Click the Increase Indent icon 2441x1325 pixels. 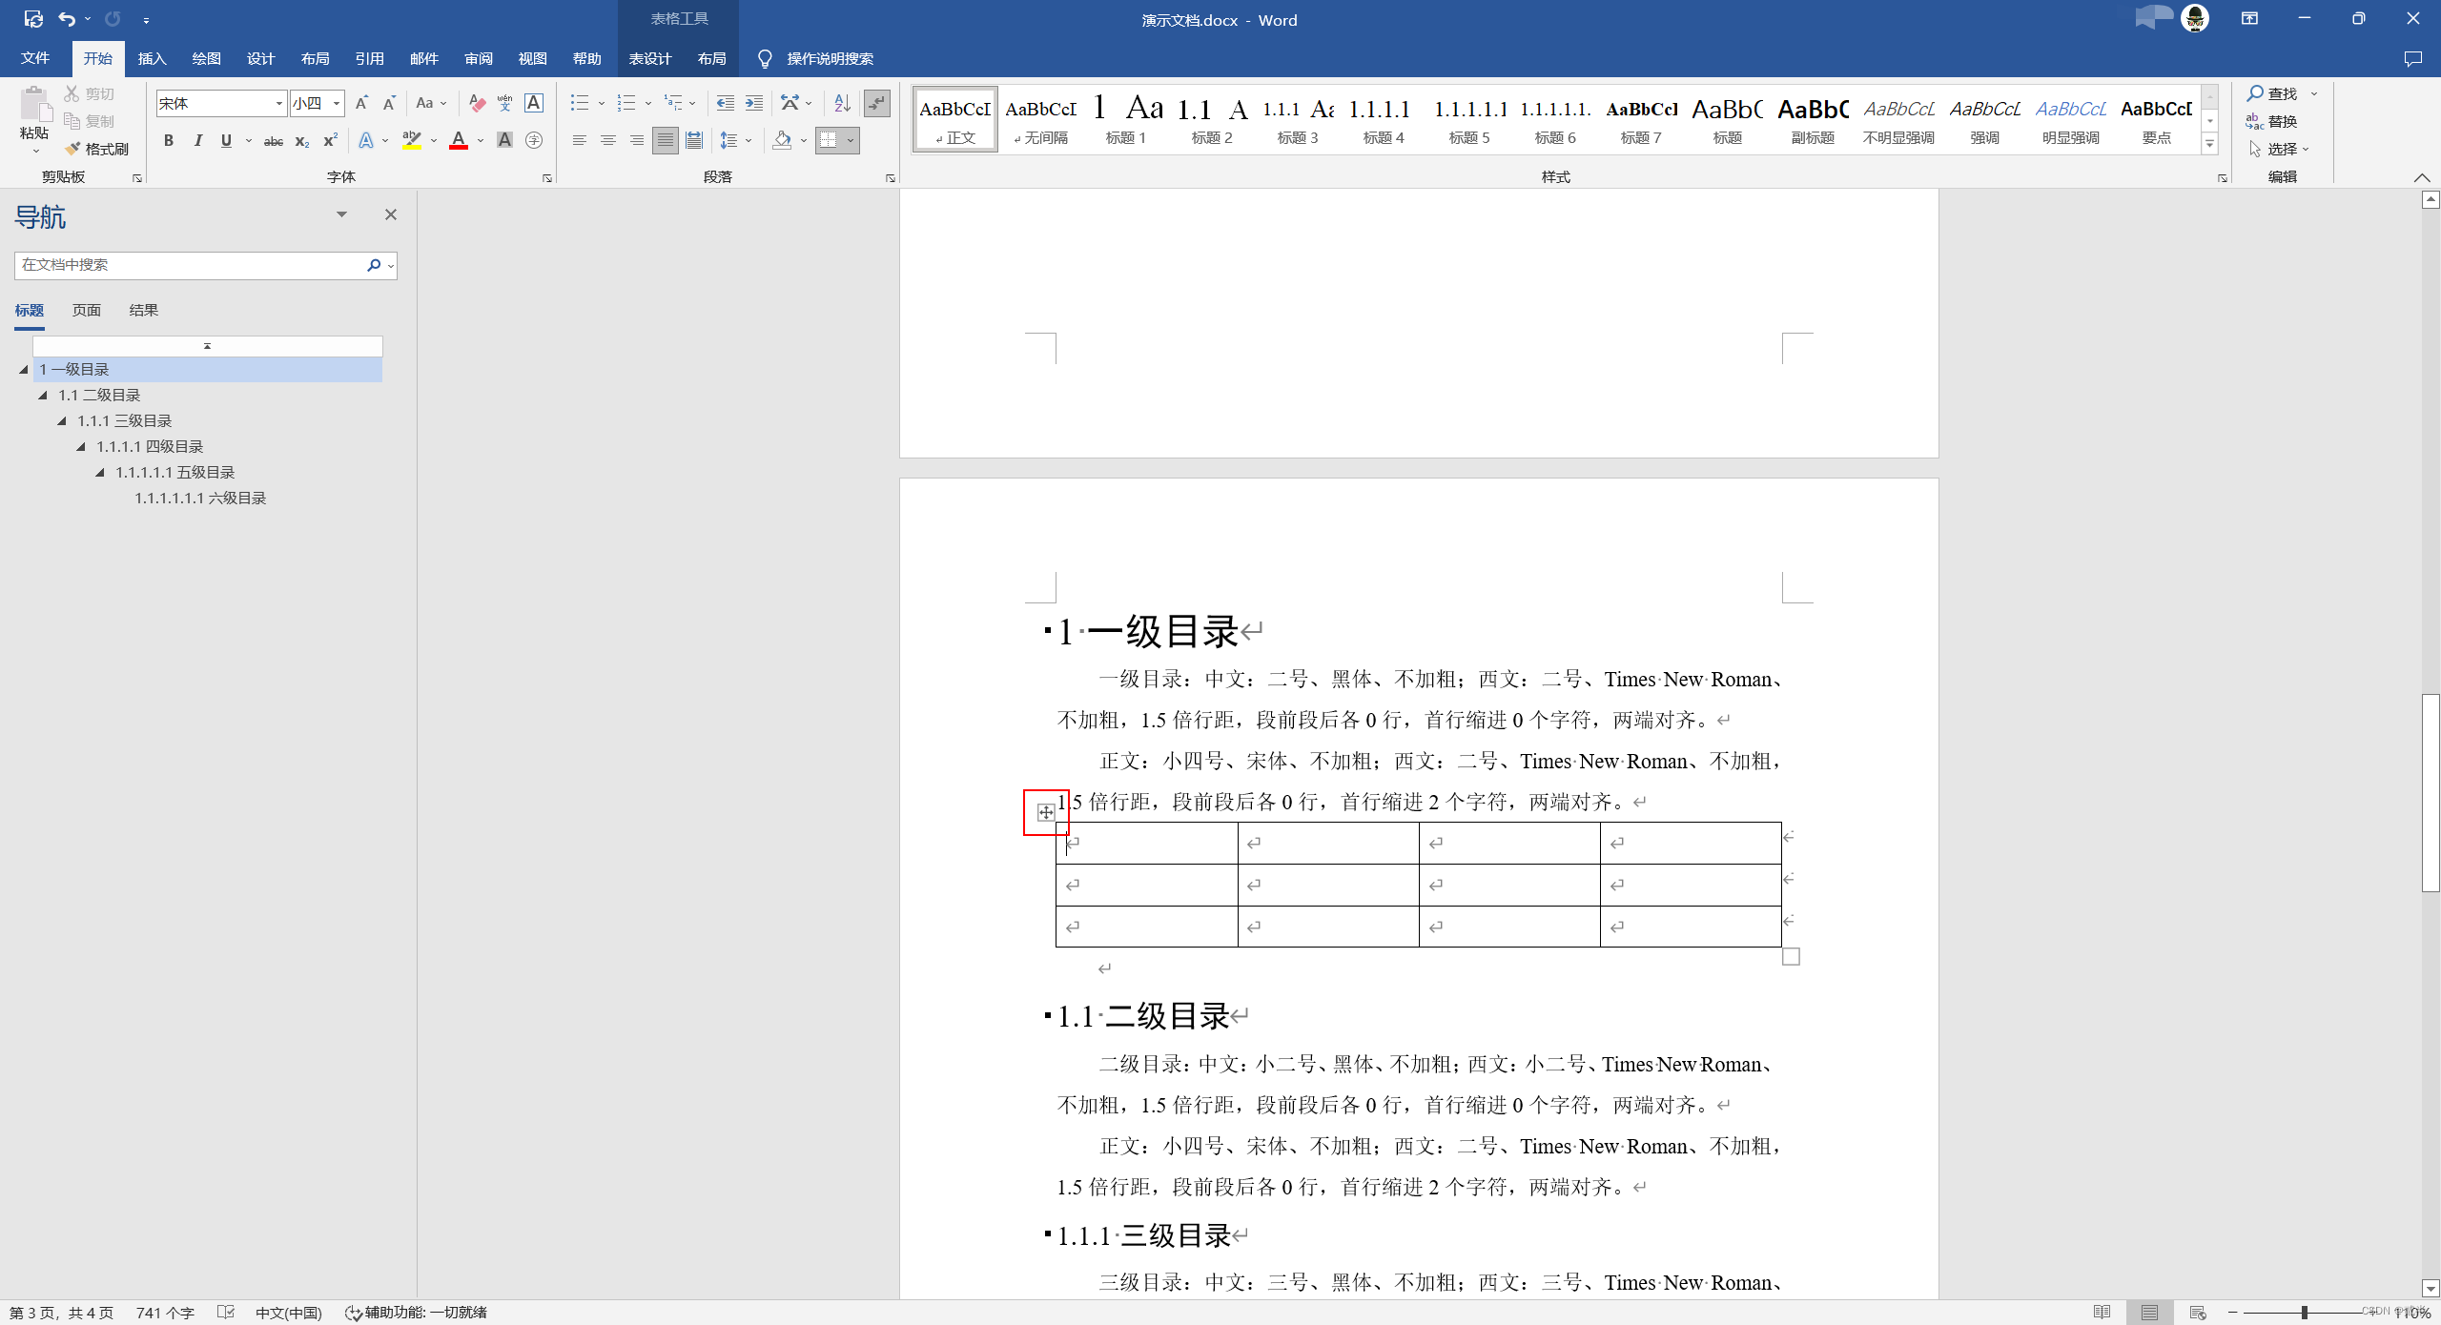click(753, 103)
